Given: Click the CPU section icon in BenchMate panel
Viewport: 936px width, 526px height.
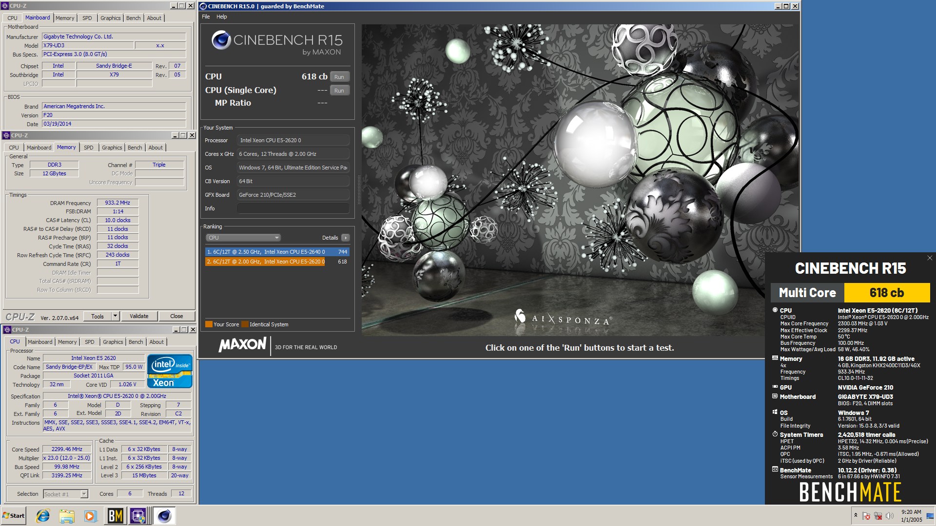Looking at the screenshot, I should tap(775, 310).
